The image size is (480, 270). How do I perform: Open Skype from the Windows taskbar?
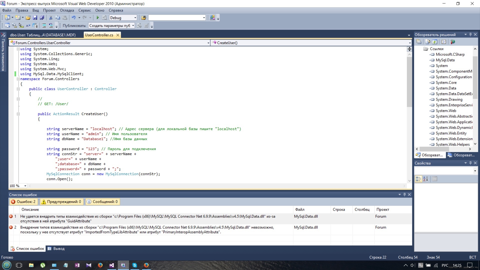pyautogui.click(x=134, y=265)
